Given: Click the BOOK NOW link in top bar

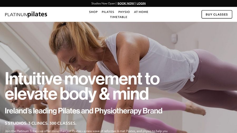Looking at the screenshot, I should tap(126, 3).
